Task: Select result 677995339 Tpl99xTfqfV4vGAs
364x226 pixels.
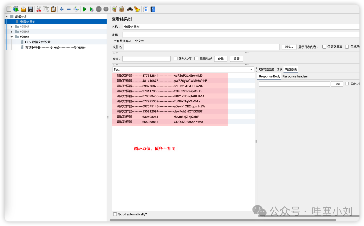Action: (x=158, y=101)
